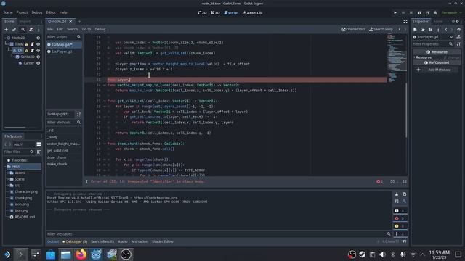465x261 pixels.
Task: Toggle standard messages filter in Output
Action: tap(400, 211)
